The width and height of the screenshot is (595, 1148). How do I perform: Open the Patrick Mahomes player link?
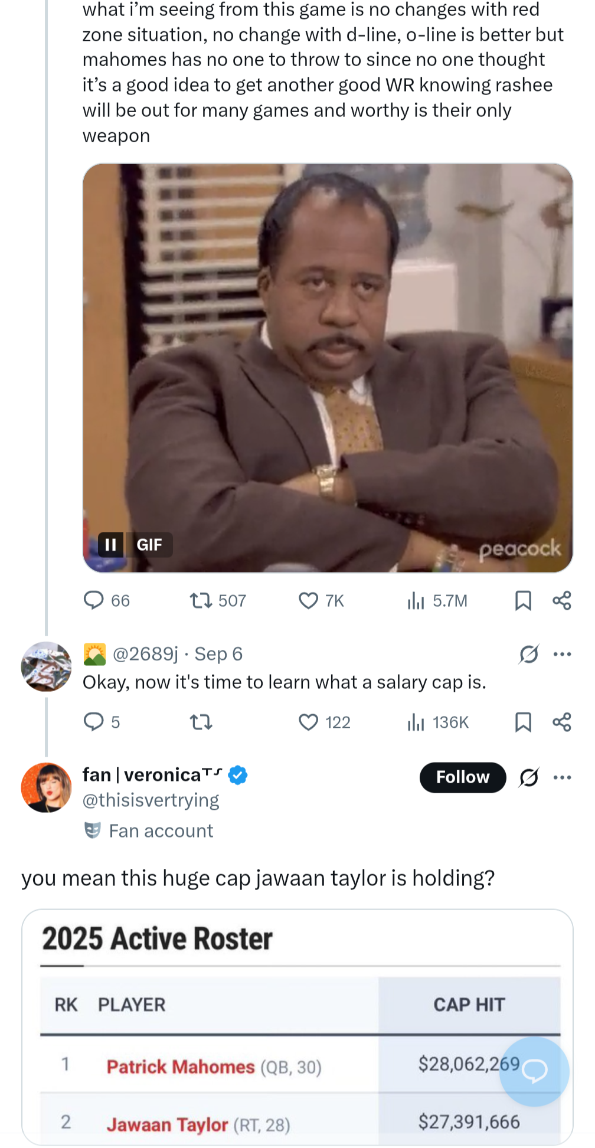[181, 1067]
